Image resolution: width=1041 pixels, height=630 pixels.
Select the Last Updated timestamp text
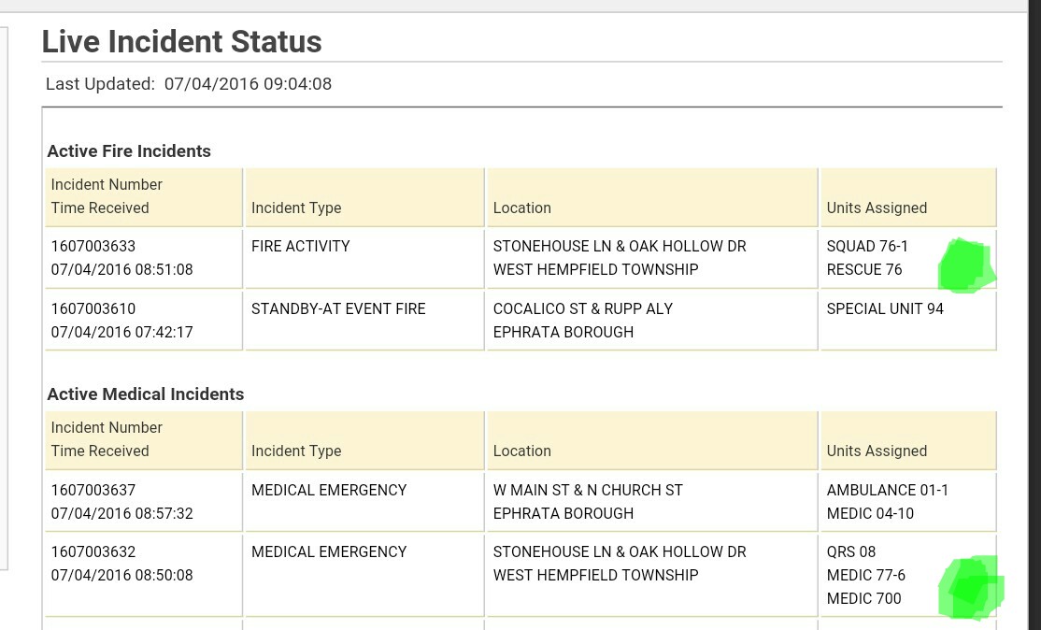[x=248, y=84]
